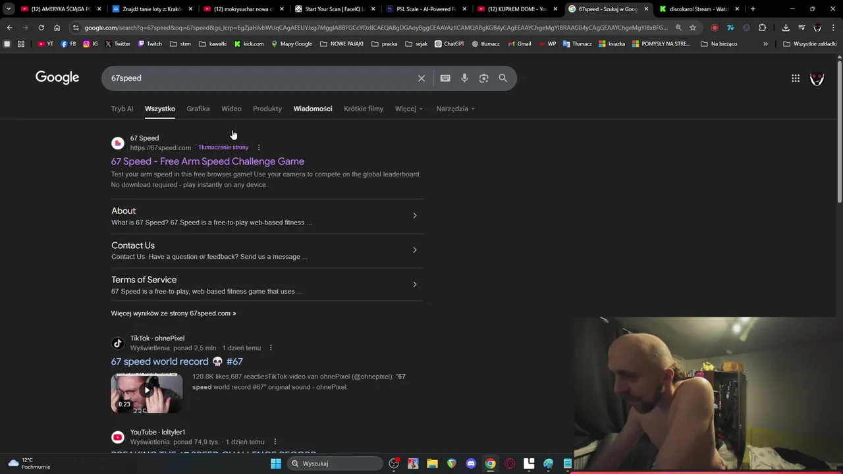Open Chrome home page button
This screenshot has height=474, width=843.
point(57,28)
